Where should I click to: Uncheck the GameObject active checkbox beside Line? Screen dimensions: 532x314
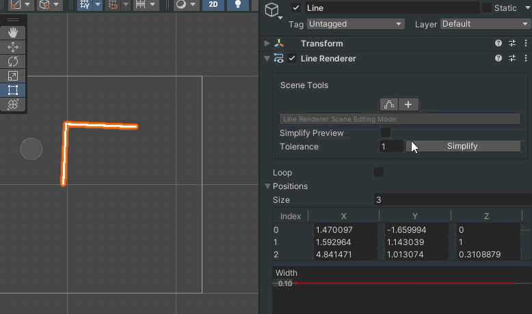296,8
